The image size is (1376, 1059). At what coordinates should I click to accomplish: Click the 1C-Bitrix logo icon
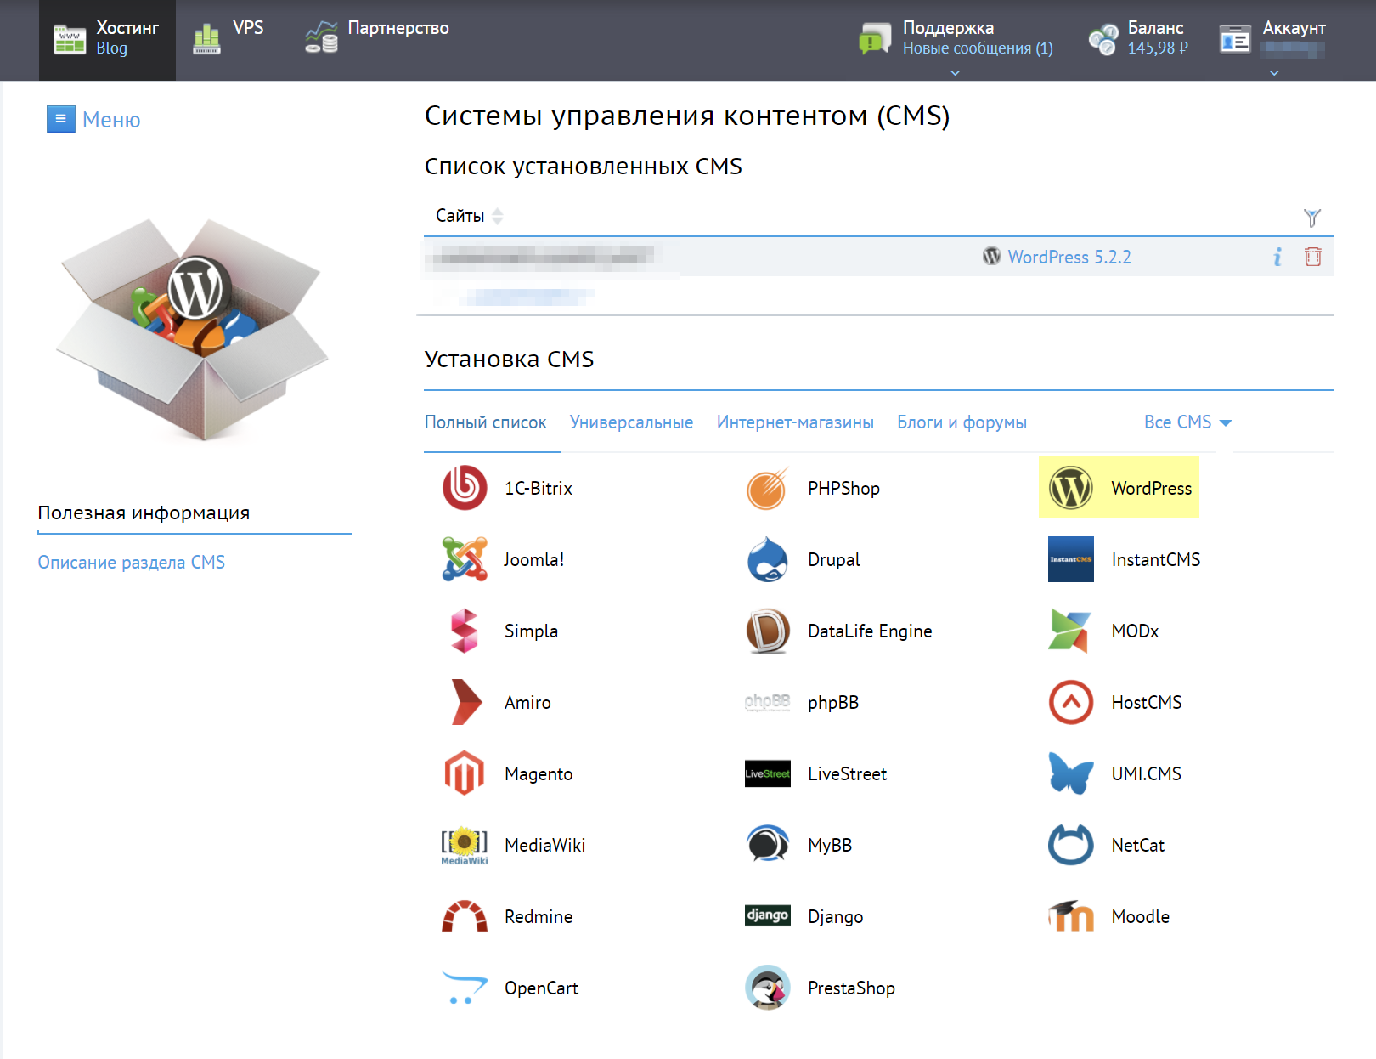point(465,488)
